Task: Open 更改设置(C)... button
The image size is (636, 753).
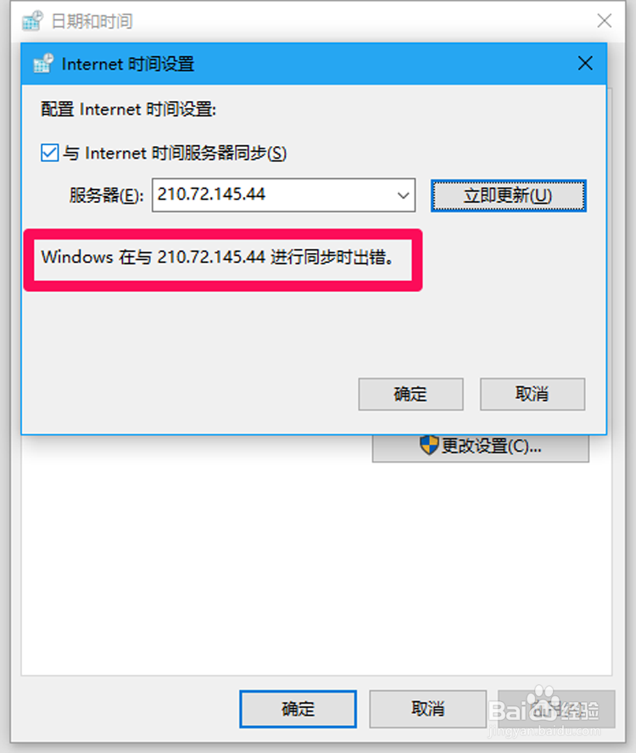Action: tap(481, 447)
